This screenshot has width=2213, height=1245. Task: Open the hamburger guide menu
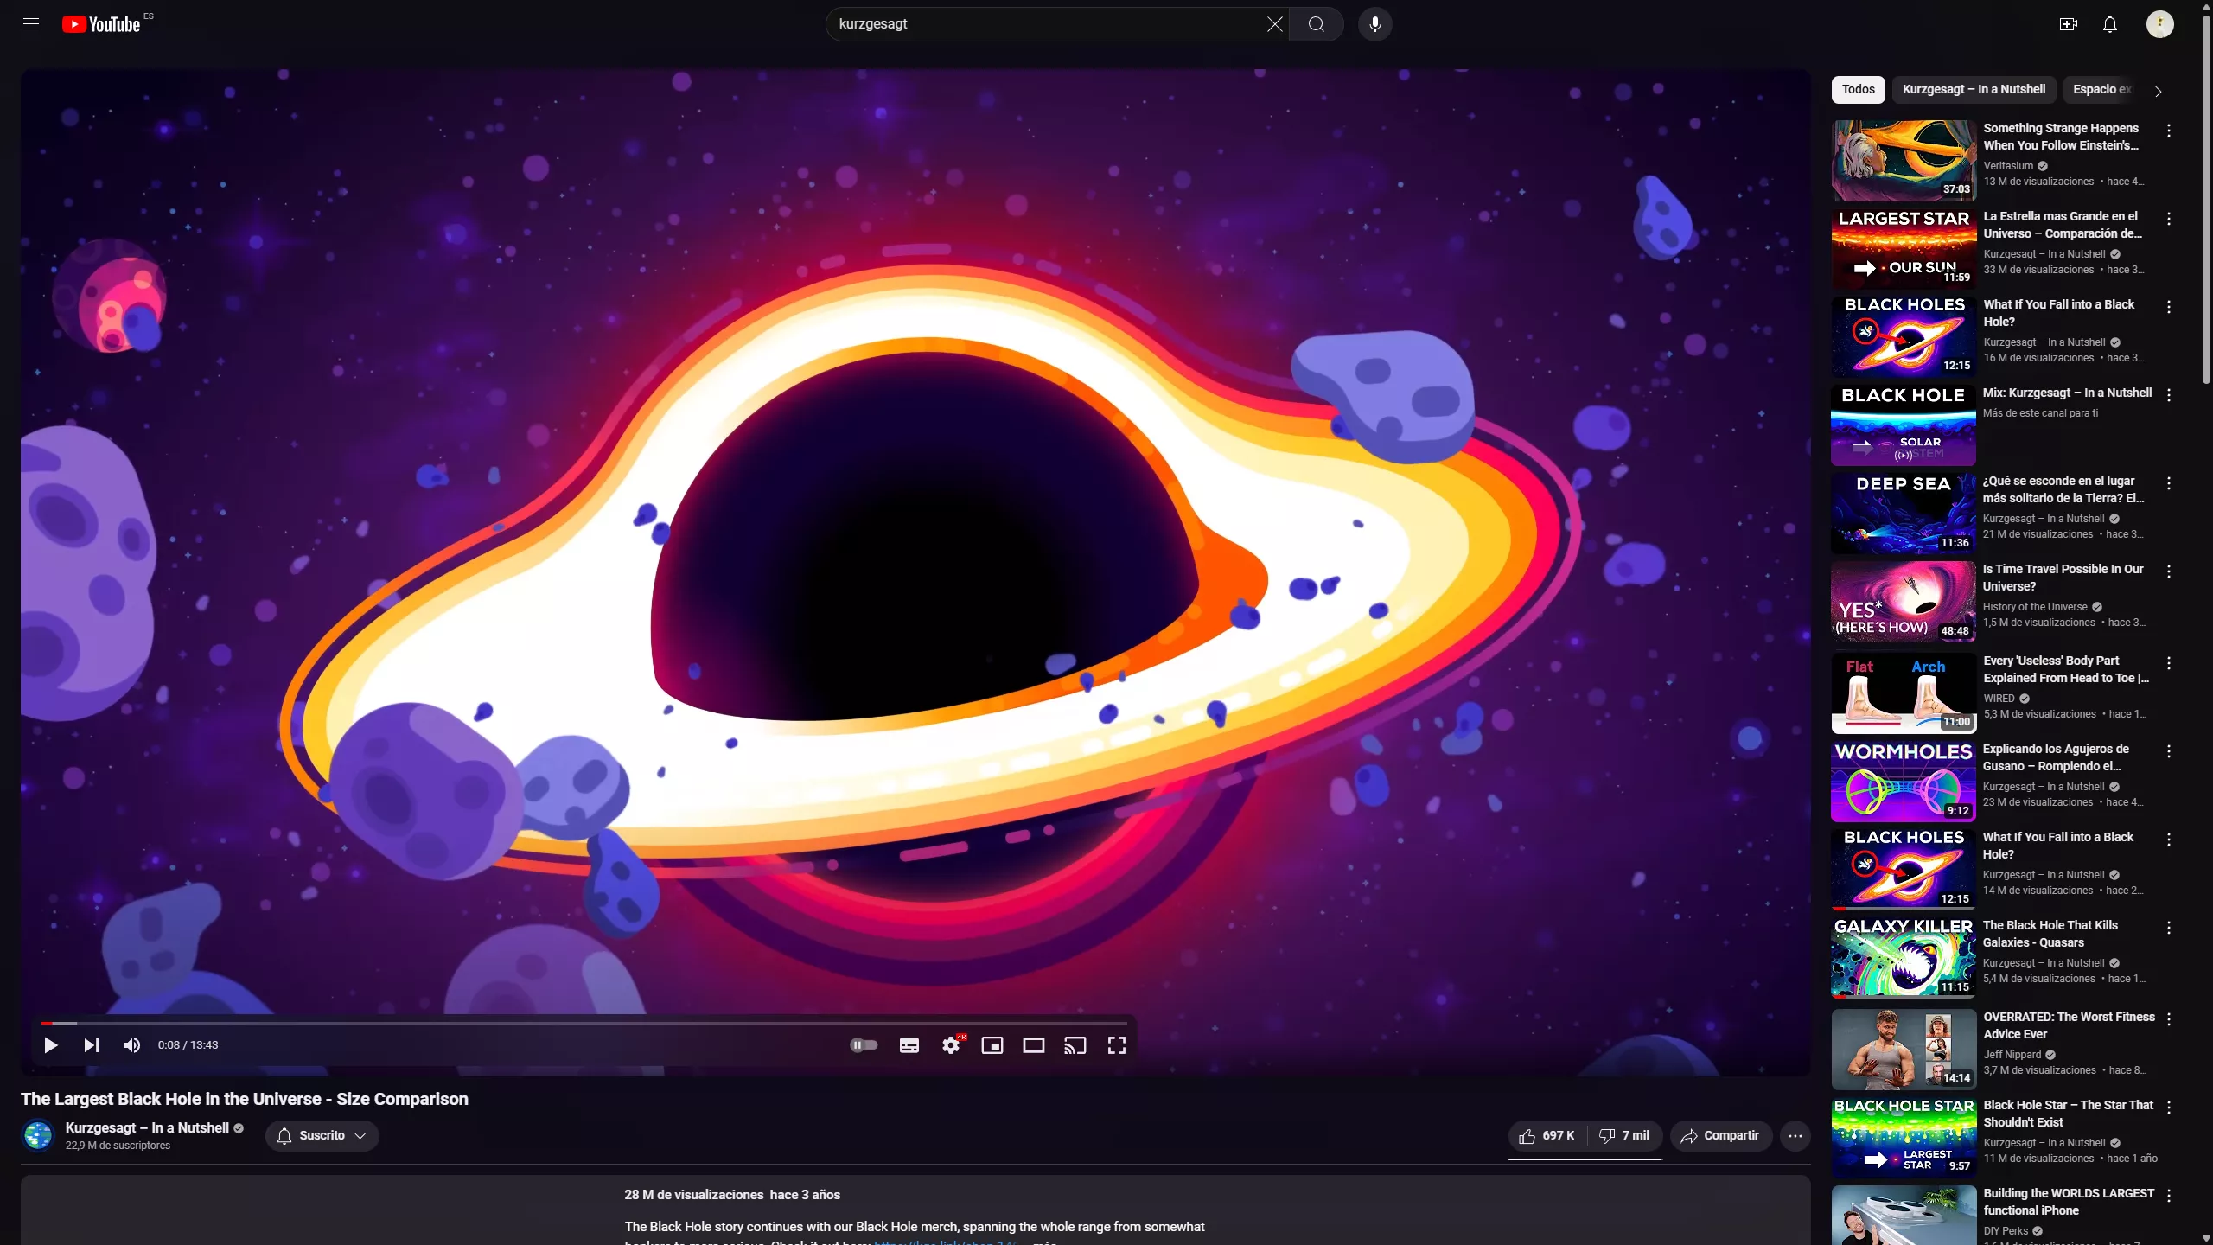tap(31, 24)
